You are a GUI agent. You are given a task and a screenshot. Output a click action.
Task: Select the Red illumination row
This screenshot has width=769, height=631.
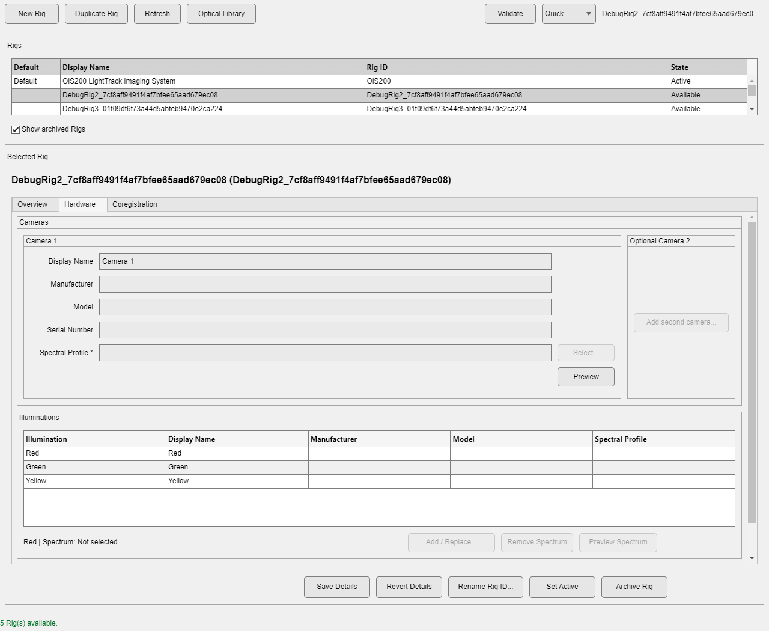coord(379,453)
